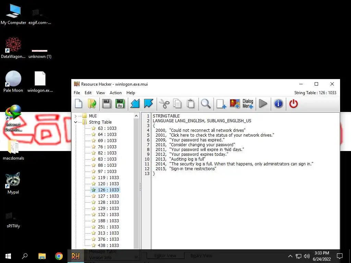This screenshot has height=263, width=351.
Task: Select the 76 : 1033 string table entry
Action: coord(107,147)
